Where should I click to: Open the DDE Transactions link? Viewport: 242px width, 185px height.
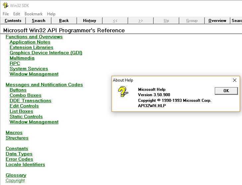(x=31, y=100)
